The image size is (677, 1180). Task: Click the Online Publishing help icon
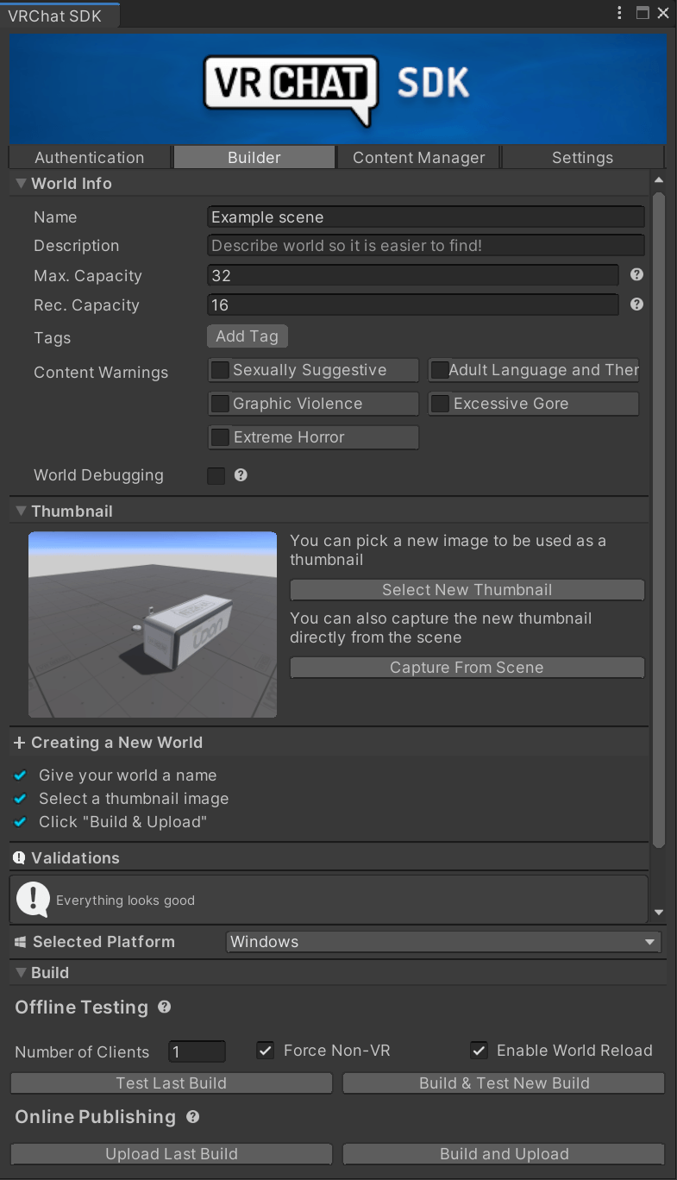pos(192,1116)
